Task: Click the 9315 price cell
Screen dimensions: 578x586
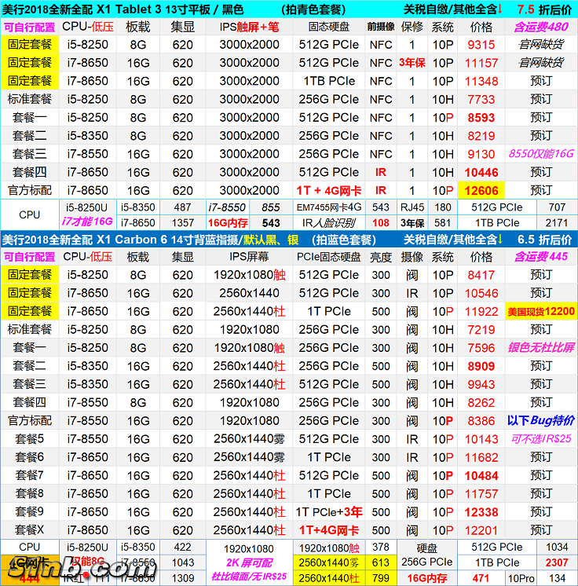Action: pyautogui.click(x=481, y=45)
